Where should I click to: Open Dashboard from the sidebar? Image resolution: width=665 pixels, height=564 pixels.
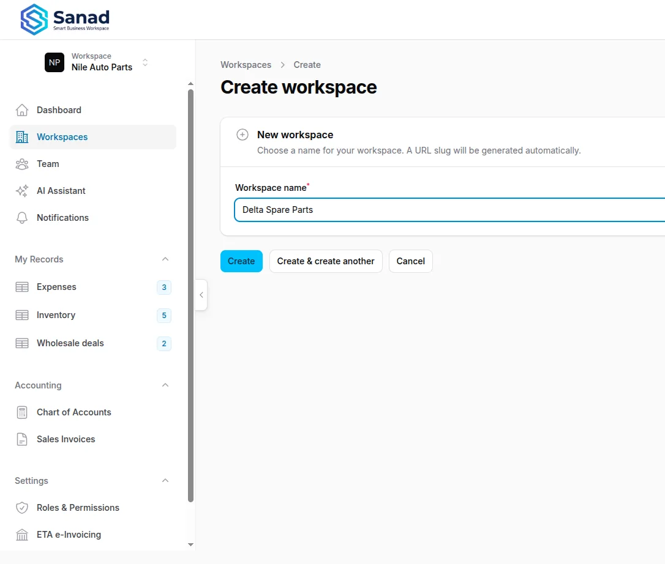pyautogui.click(x=93, y=110)
